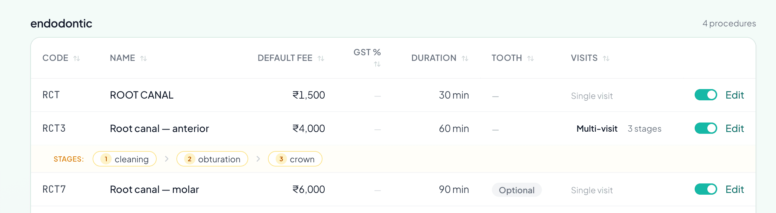This screenshot has width=776, height=213.
Task: Click the crown stage pill
Action: tap(295, 159)
